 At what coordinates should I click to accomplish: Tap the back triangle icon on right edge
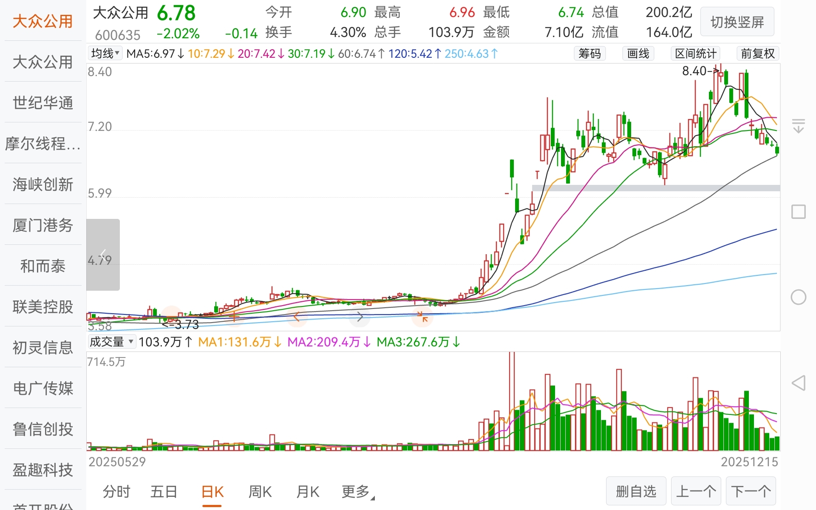pos(799,383)
